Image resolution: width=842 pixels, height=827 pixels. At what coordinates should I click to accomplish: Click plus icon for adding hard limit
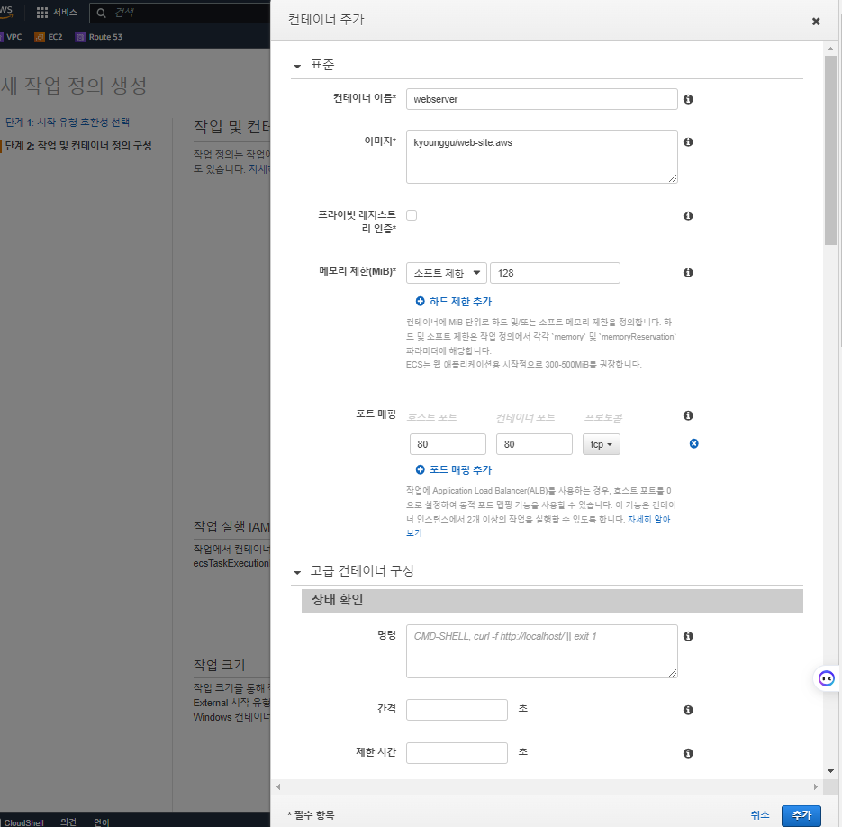[x=420, y=302]
